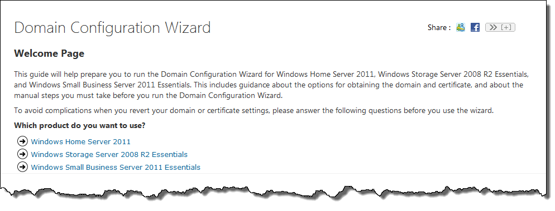The height and width of the screenshot is (211, 555).
Task: Share this guide on Facebook
Action: point(475,27)
